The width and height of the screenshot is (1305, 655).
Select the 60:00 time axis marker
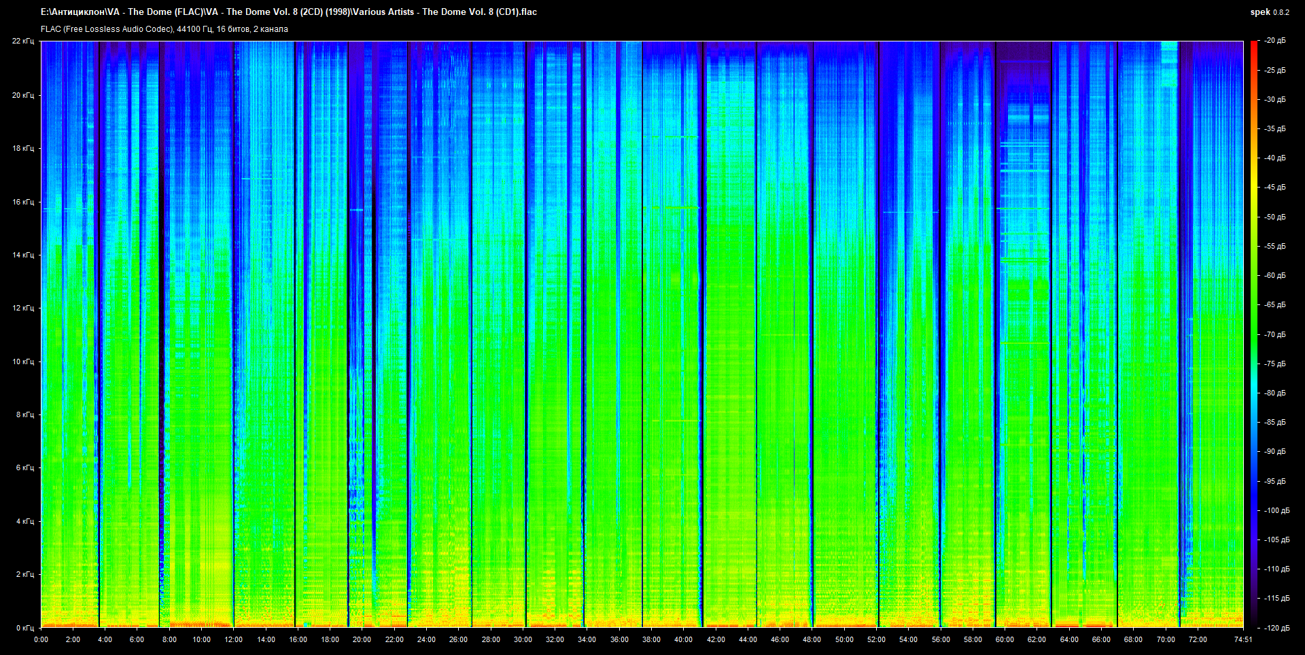pos(1005,639)
